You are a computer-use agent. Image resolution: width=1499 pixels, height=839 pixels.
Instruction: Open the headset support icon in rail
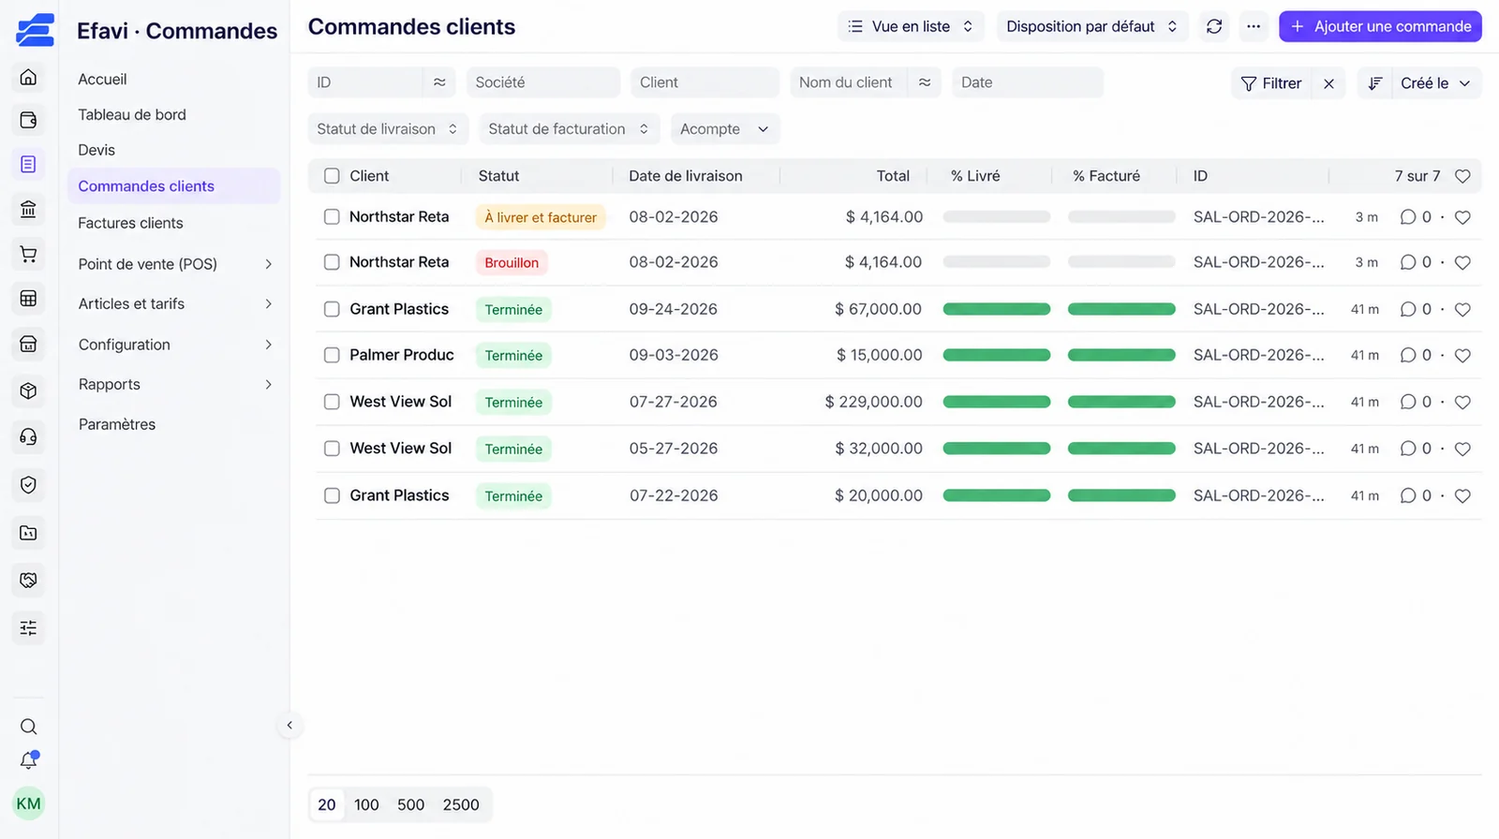(28, 436)
